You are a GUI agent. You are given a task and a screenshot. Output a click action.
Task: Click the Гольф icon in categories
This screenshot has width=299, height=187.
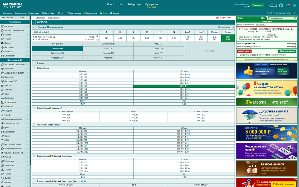click(x=2, y=115)
